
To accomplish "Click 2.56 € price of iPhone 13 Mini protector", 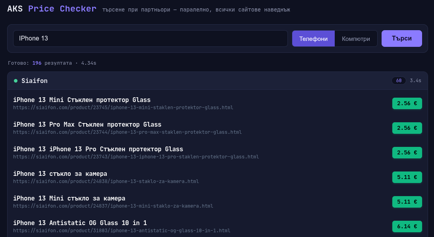I will tap(407, 103).
